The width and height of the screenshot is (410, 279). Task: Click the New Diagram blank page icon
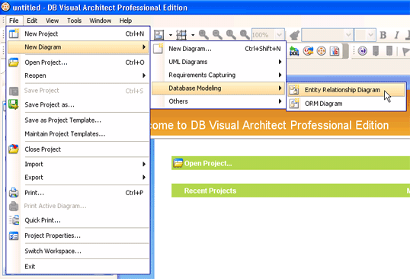[x=159, y=49]
